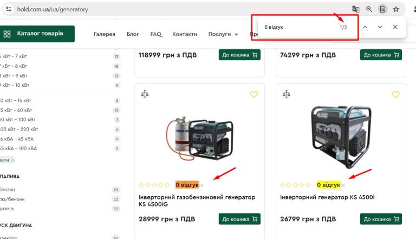Go to next find result with down arrow
This screenshot has width=416, height=239.
pyautogui.click(x=380, y=27)
